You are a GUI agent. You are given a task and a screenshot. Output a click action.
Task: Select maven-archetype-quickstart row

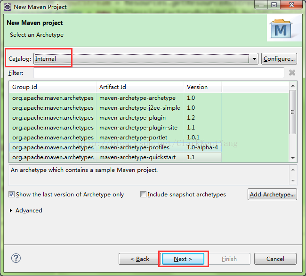(115, 157)
